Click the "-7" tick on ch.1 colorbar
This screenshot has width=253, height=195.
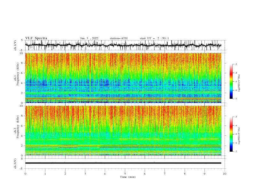tap(235, 99)
